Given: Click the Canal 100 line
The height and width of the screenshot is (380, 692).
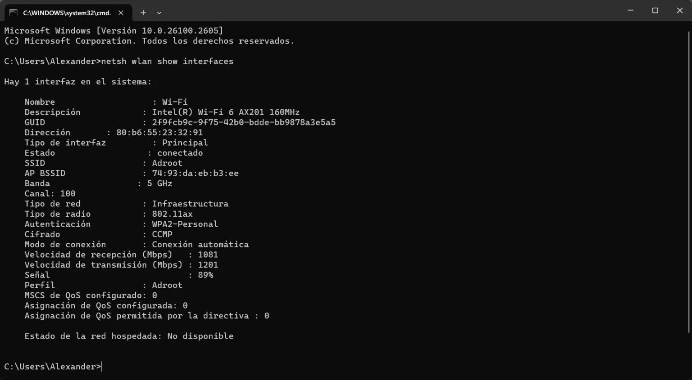Looking at the screenshot, I should coord(50,193).
